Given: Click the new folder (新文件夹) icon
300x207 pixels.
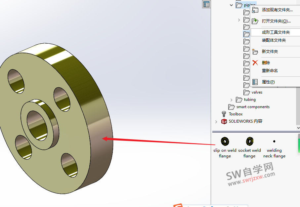Looking at the screenshot, I should [x=254, y=51].
